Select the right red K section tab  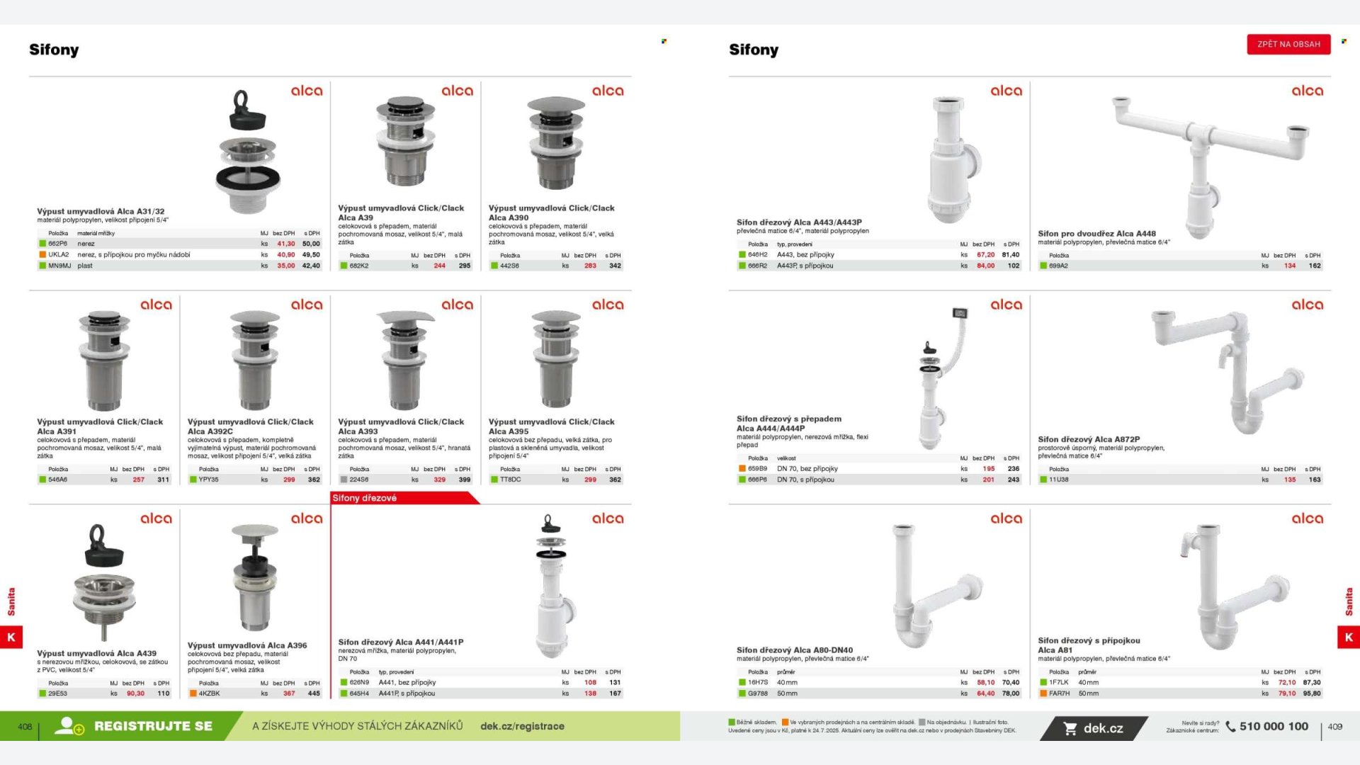point(1348,637)
